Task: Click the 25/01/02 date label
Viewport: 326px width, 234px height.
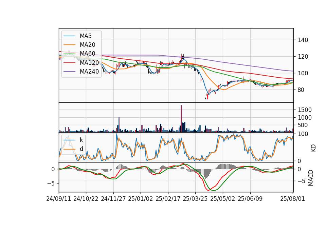Action: pos(141,199)
